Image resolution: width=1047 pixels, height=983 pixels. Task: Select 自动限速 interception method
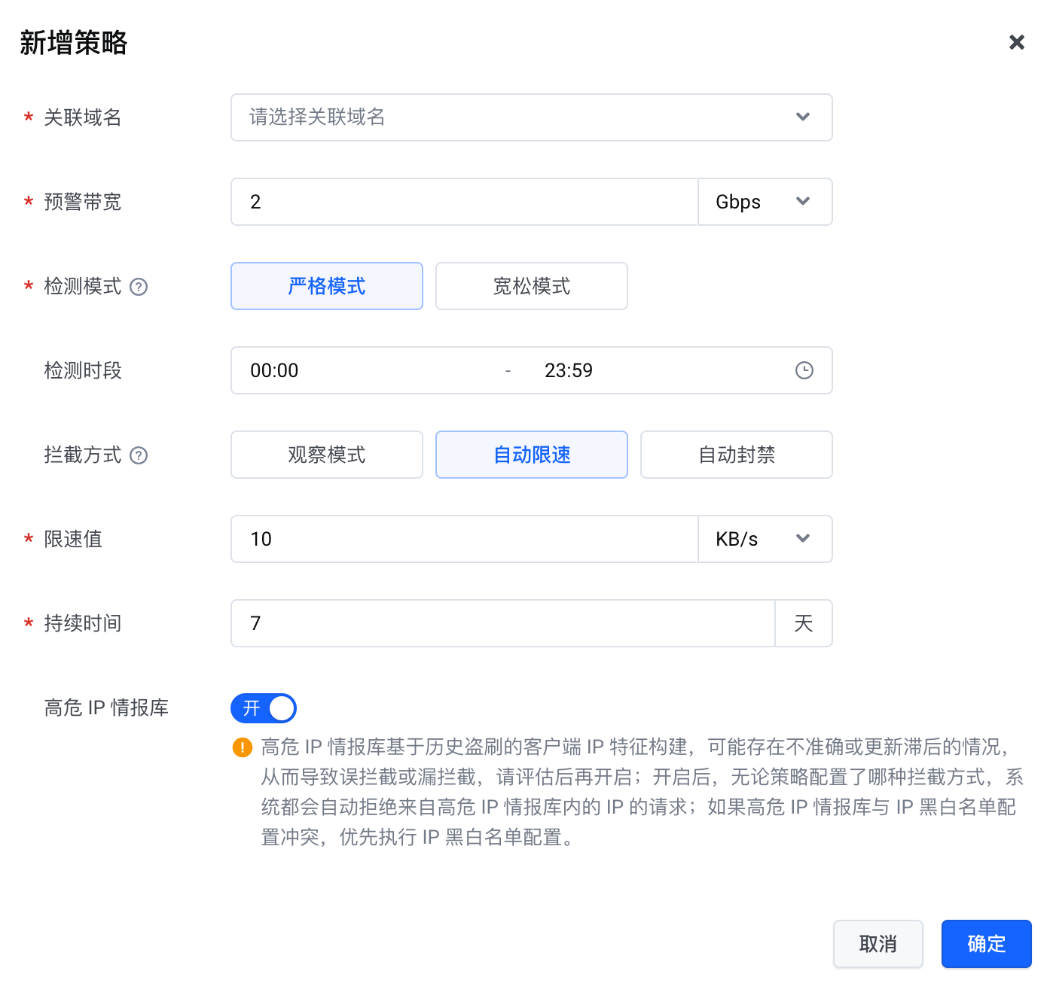click(x=532, y=455)
